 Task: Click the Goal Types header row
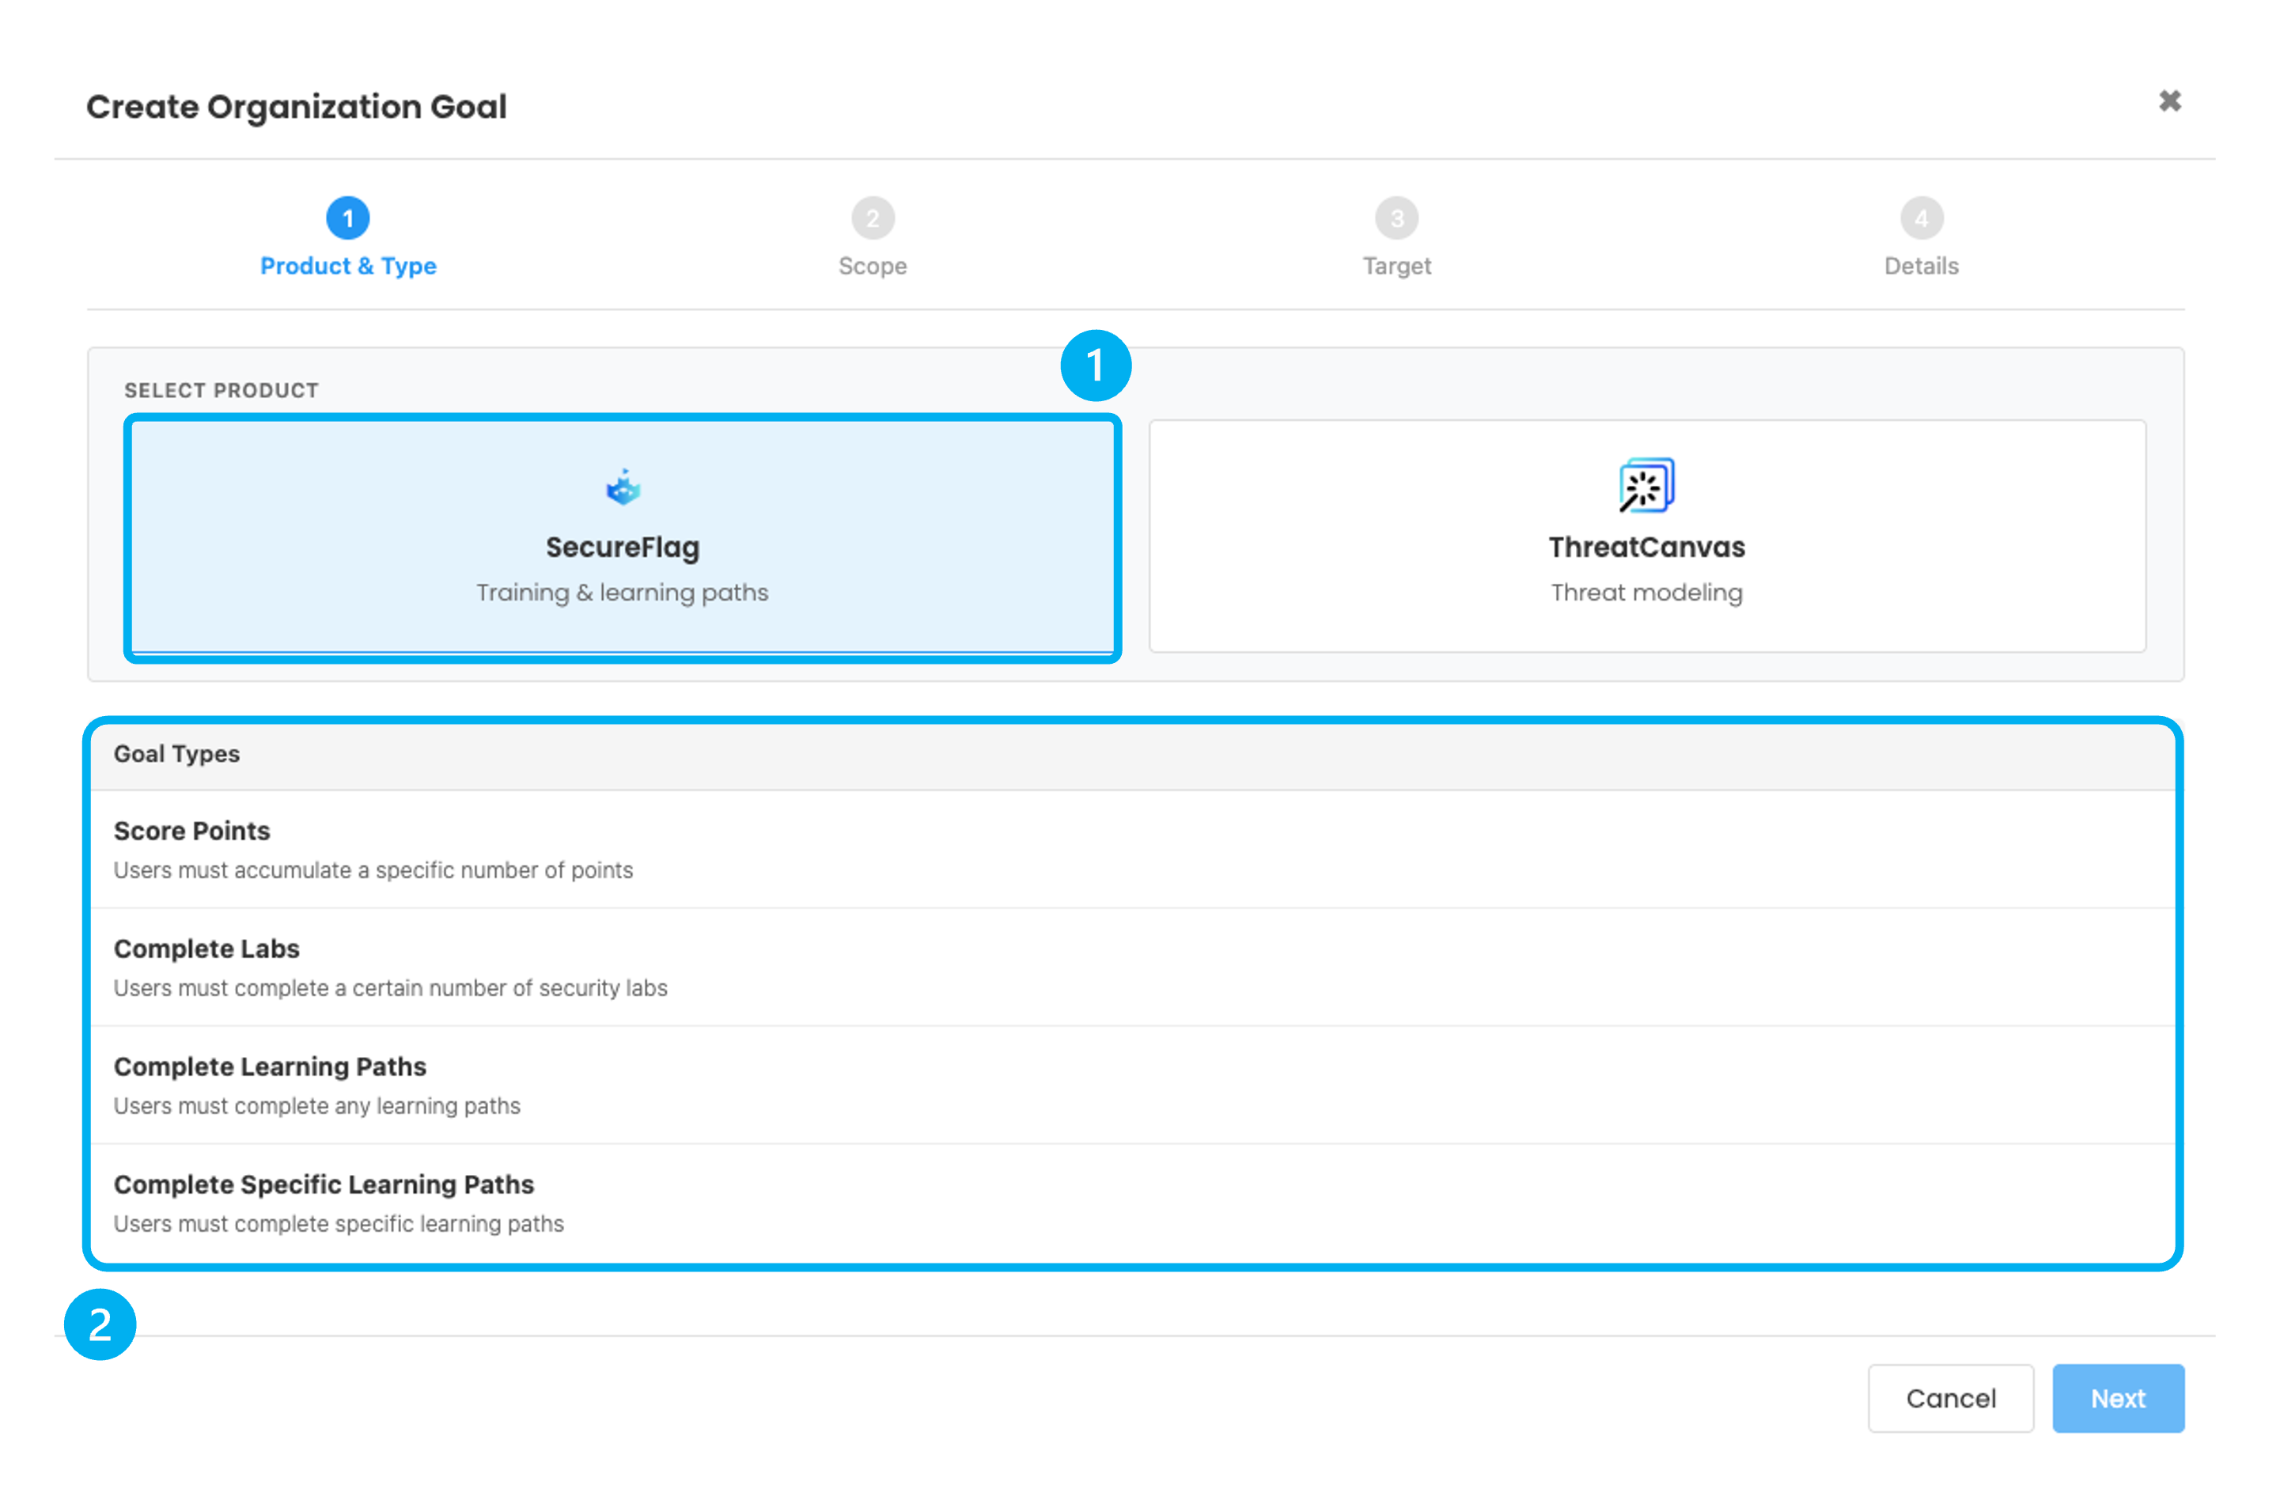[x=1133, y=755]
